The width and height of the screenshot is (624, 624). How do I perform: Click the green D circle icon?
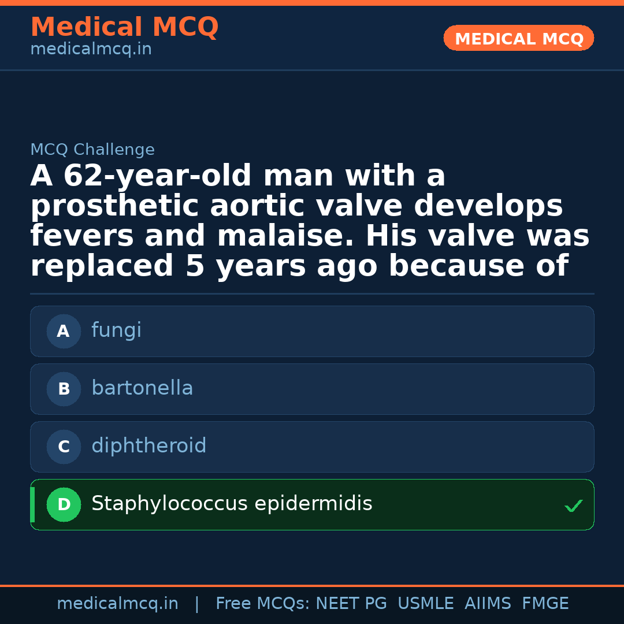pos(64,505)
